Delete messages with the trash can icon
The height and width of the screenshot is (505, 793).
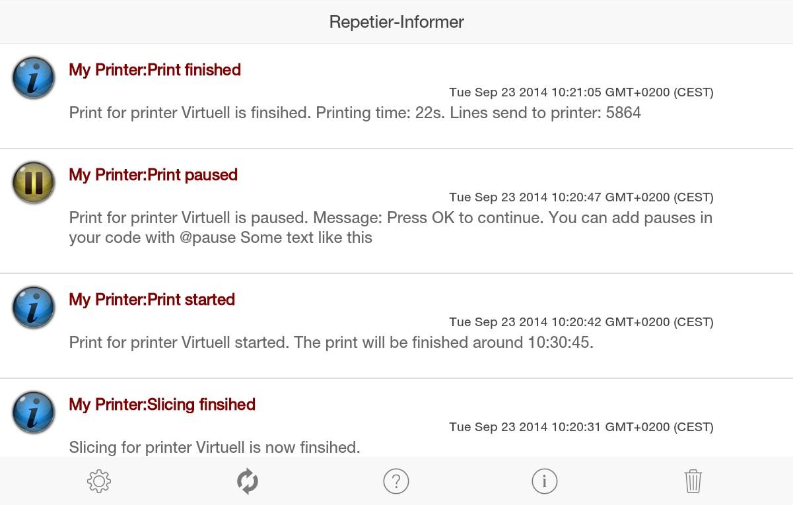click(x=693, y=481)
